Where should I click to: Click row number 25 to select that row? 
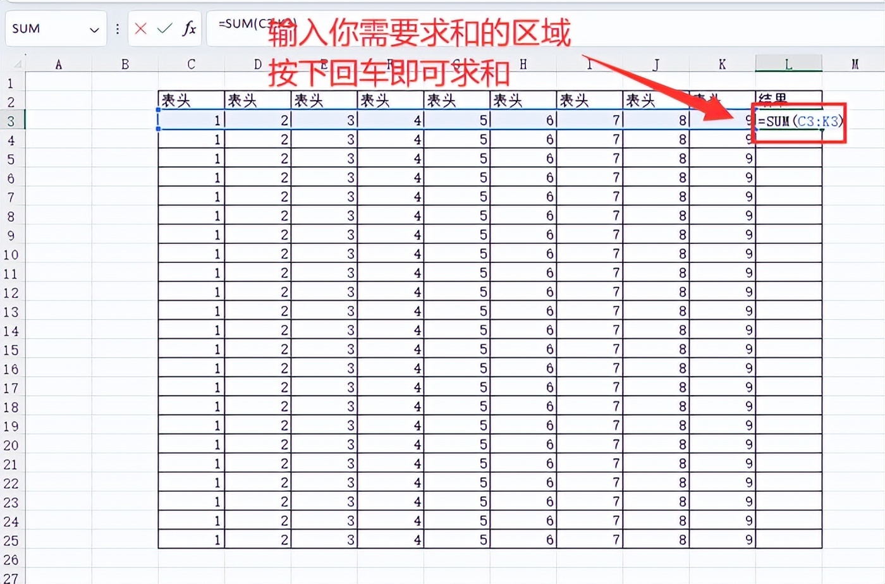click(11, 539)
